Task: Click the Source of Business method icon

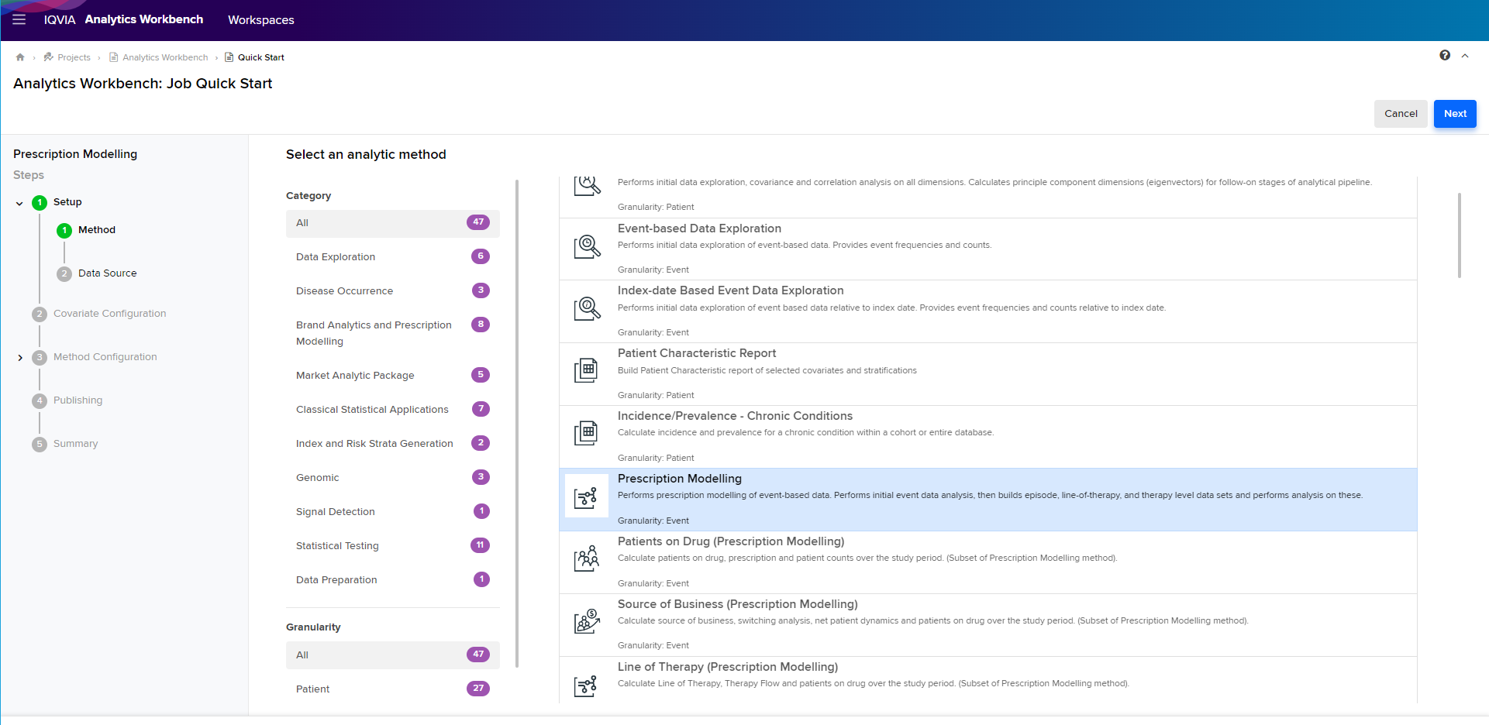Action: click(587, 621)
